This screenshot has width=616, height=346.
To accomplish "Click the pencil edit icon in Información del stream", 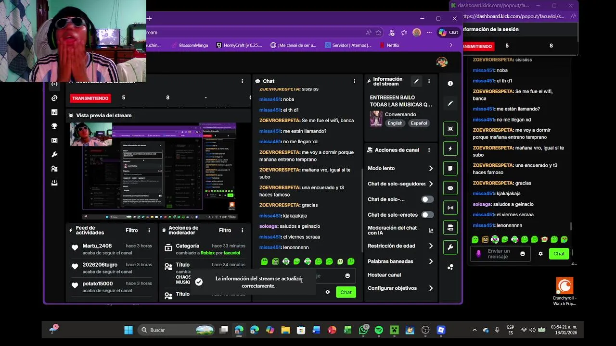I will pyautogui.click(x=416, y=81).
